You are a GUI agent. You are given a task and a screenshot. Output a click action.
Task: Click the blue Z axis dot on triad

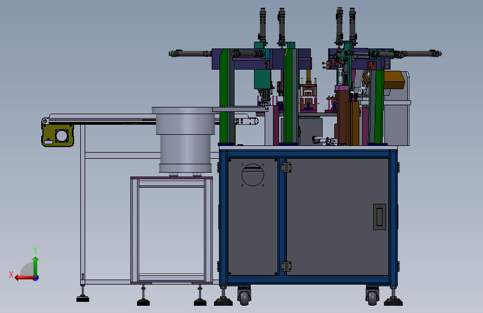(x=36, y=278)
